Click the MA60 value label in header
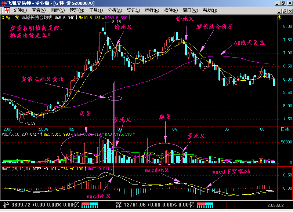The width and height of the screenshot is (293, 212). (x=116, y=17)
